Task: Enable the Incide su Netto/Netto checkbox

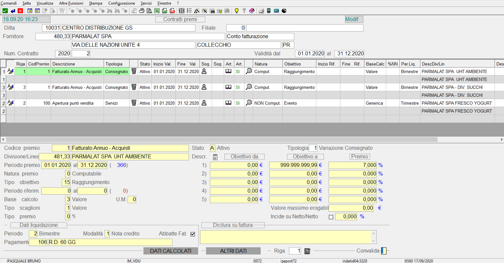Action: pos(331,217)
